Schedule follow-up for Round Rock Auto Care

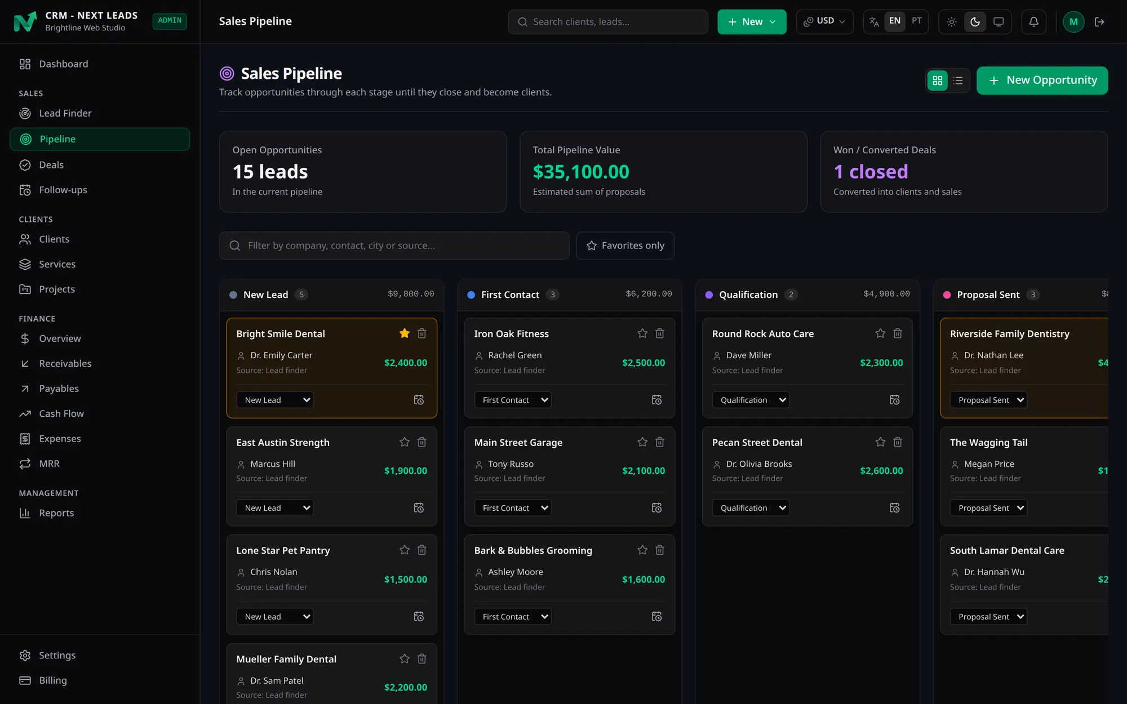[x=894, y=400]
